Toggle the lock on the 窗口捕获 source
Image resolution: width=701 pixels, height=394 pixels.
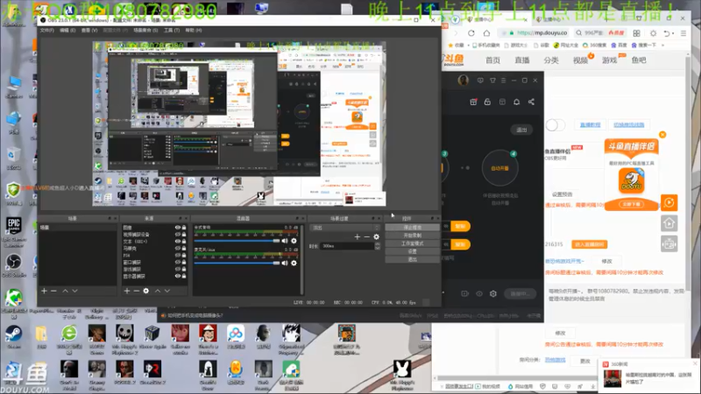click(184, 262)
